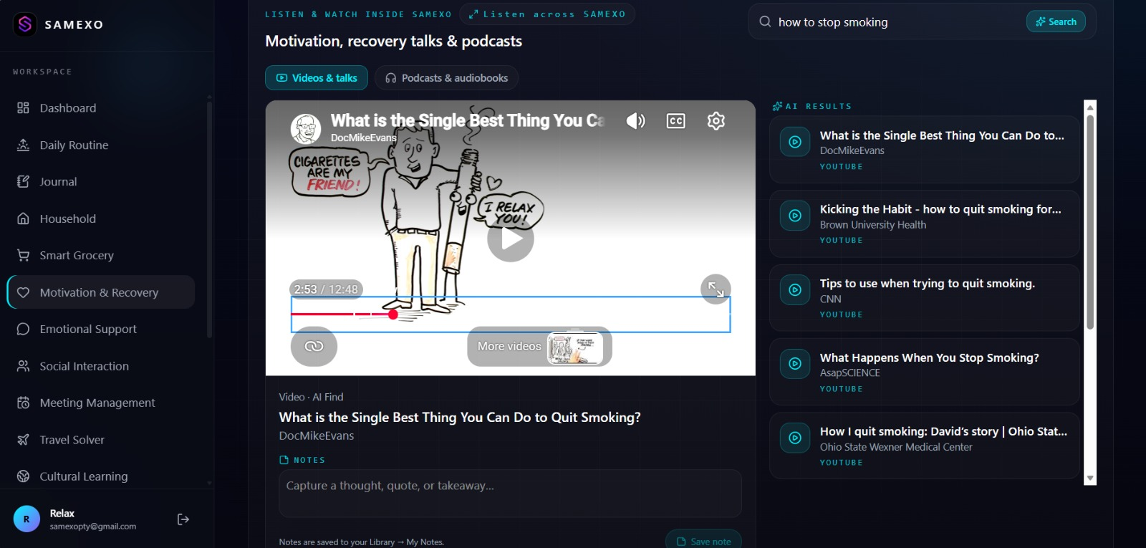Click the SAMEXO logo icon
The width and height of the screenshot is (1146, 548).
tap(25, 24)
